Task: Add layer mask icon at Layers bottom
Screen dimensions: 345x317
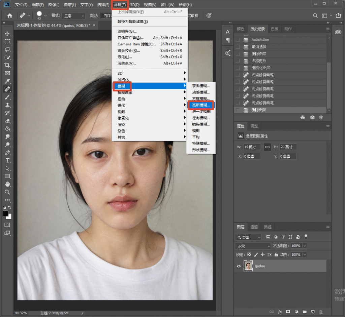Action: [288, 312]
